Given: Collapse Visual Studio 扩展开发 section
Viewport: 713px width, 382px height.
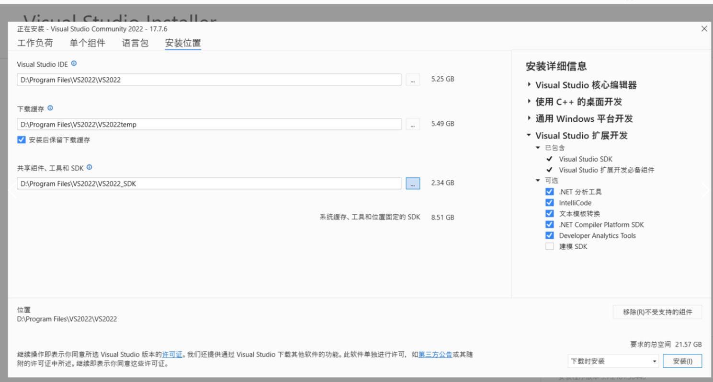Looking at the screenshot, I should point(529,135).
